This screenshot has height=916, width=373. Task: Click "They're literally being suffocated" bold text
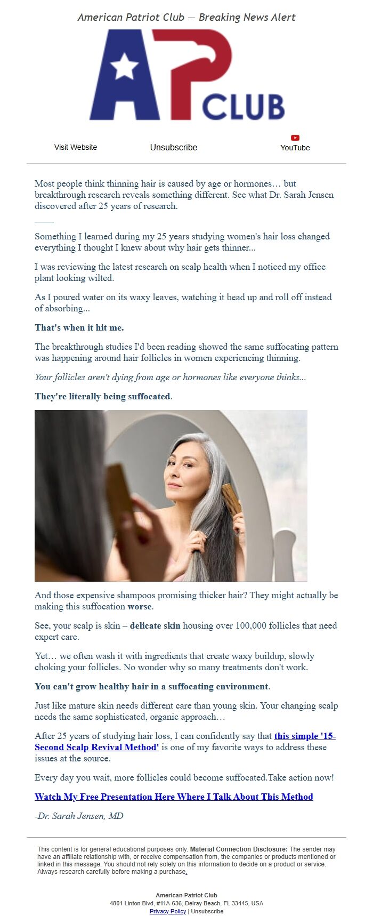click(x=103, y=396)
